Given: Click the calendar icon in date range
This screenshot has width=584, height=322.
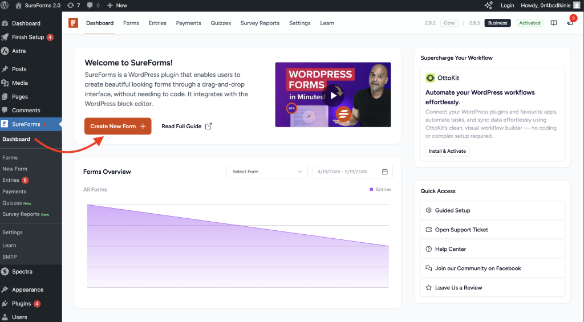Looking at the screenshot, I should tap(385, 172).
